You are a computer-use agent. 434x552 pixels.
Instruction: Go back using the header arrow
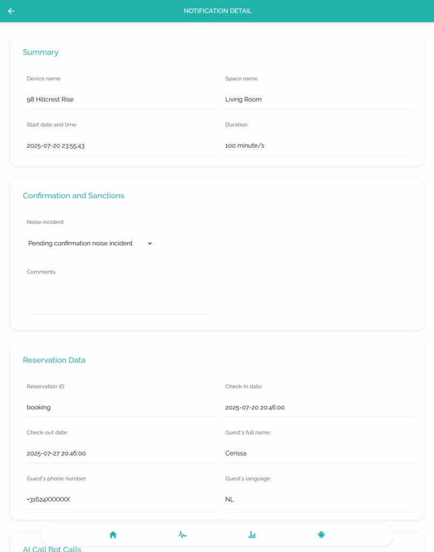(x=11, y=11)
